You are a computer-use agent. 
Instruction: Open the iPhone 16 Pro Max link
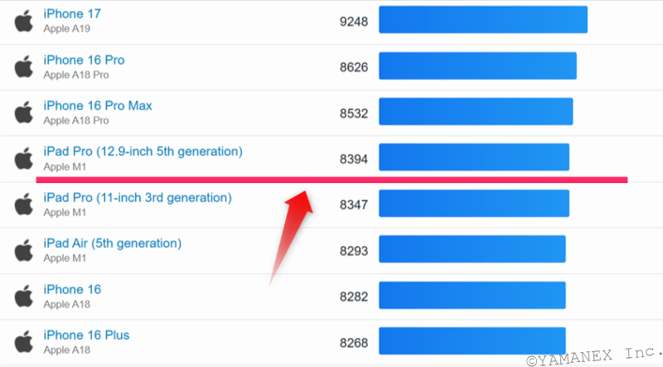click(98, 106)
